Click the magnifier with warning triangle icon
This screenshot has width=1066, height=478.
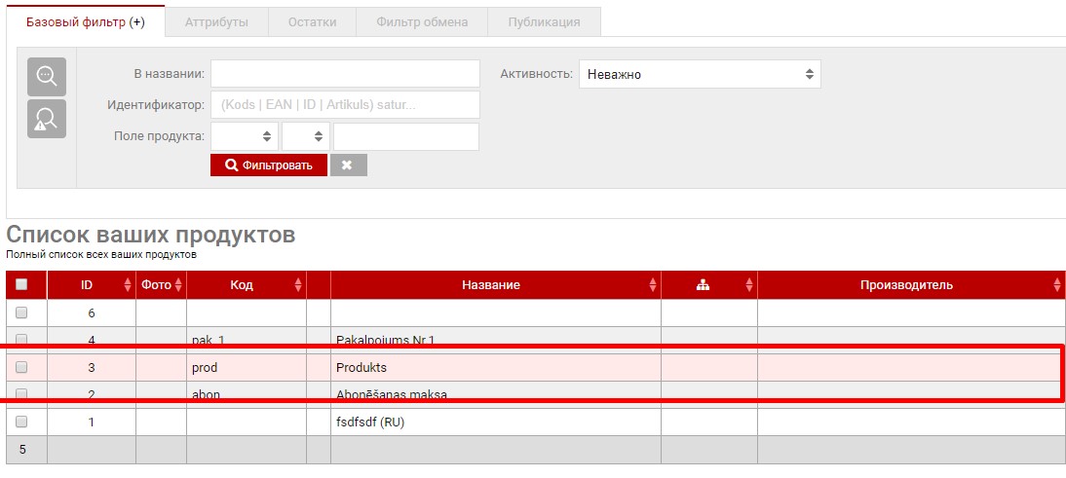tap(46, 118)
